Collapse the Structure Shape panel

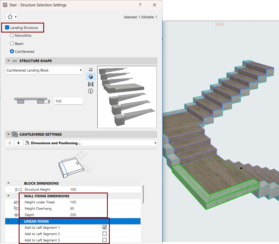coord(8,61)
